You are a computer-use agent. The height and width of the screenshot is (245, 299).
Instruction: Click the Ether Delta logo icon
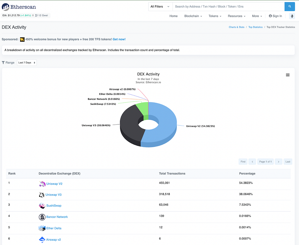42,228
